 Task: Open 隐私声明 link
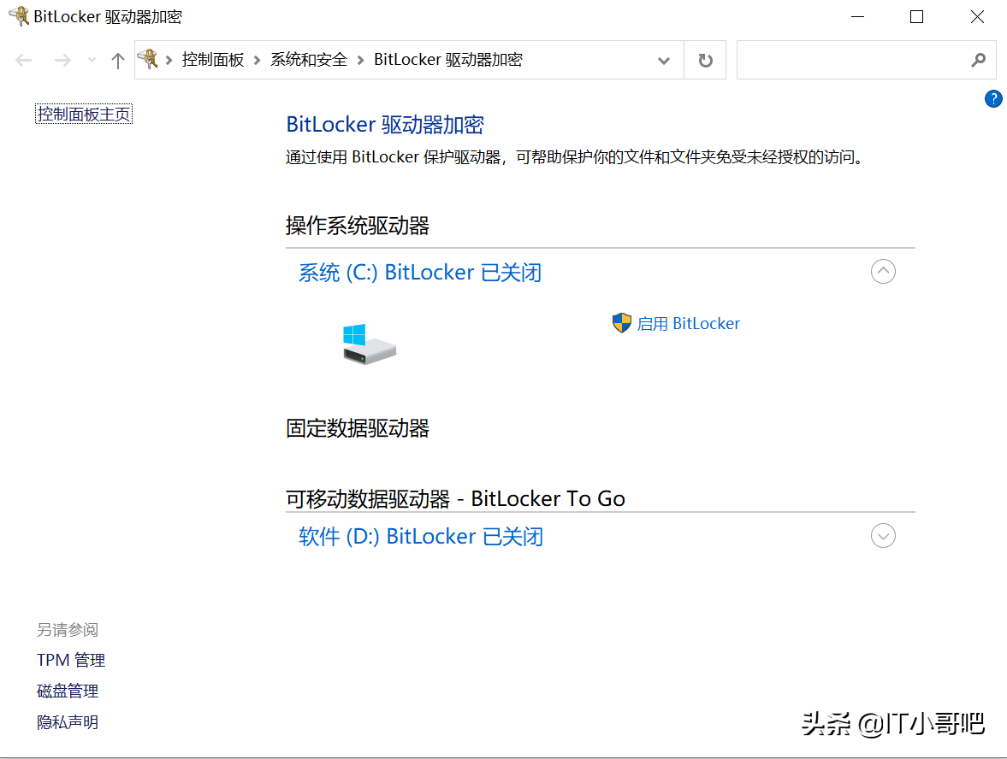pyautogui.click(x=68, y=722)
